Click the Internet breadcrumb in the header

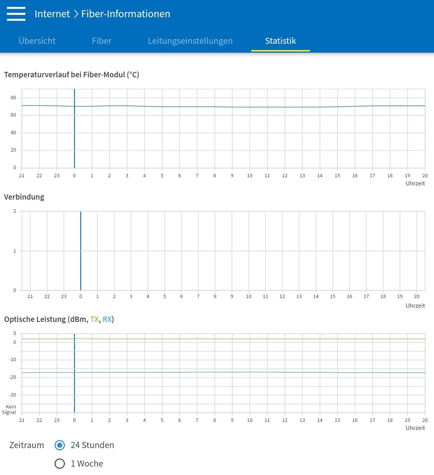point(52,14)
